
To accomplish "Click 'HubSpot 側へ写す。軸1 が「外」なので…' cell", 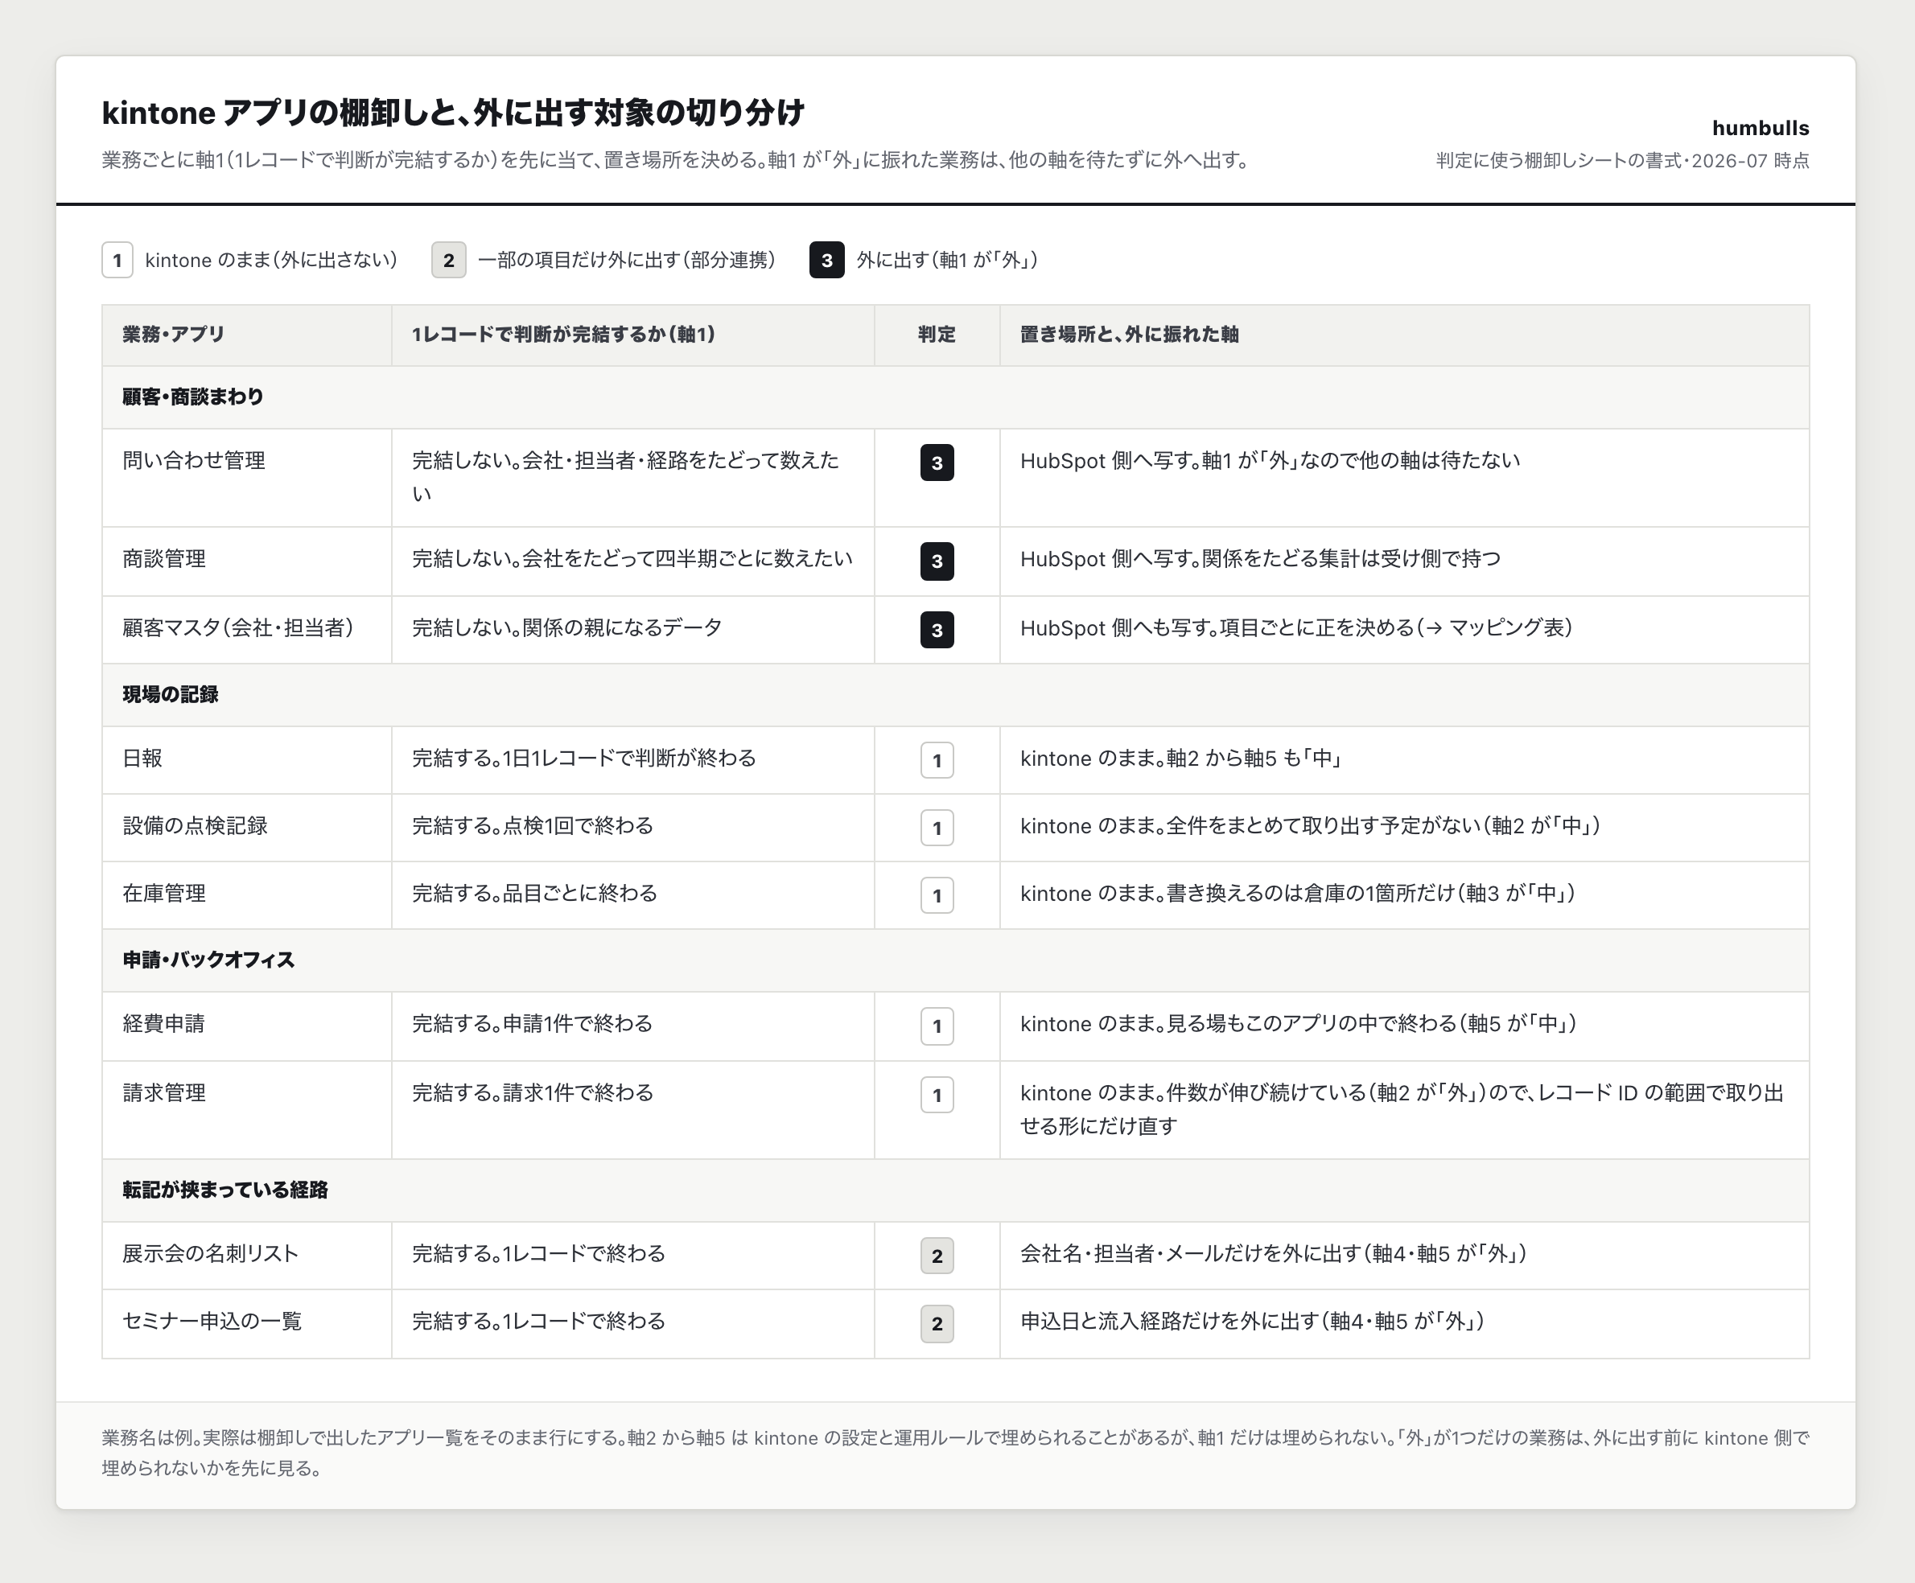I will click(1404, 477).
